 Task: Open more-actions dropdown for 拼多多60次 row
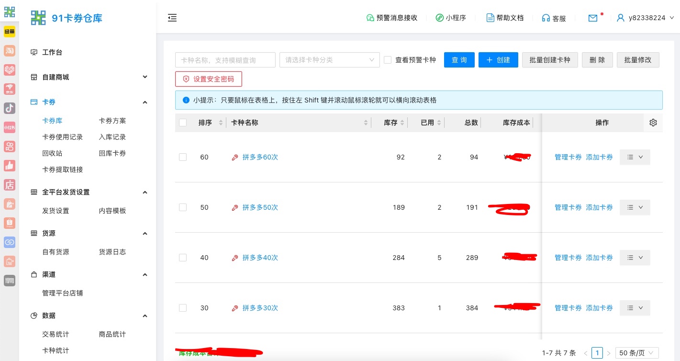[x=635, y=157]
